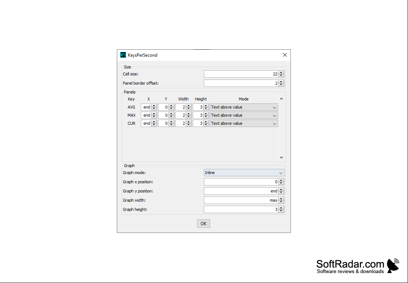Confirm settings with the OK button
The width and height of the screenshot is (408, 283).
(203, 223)
